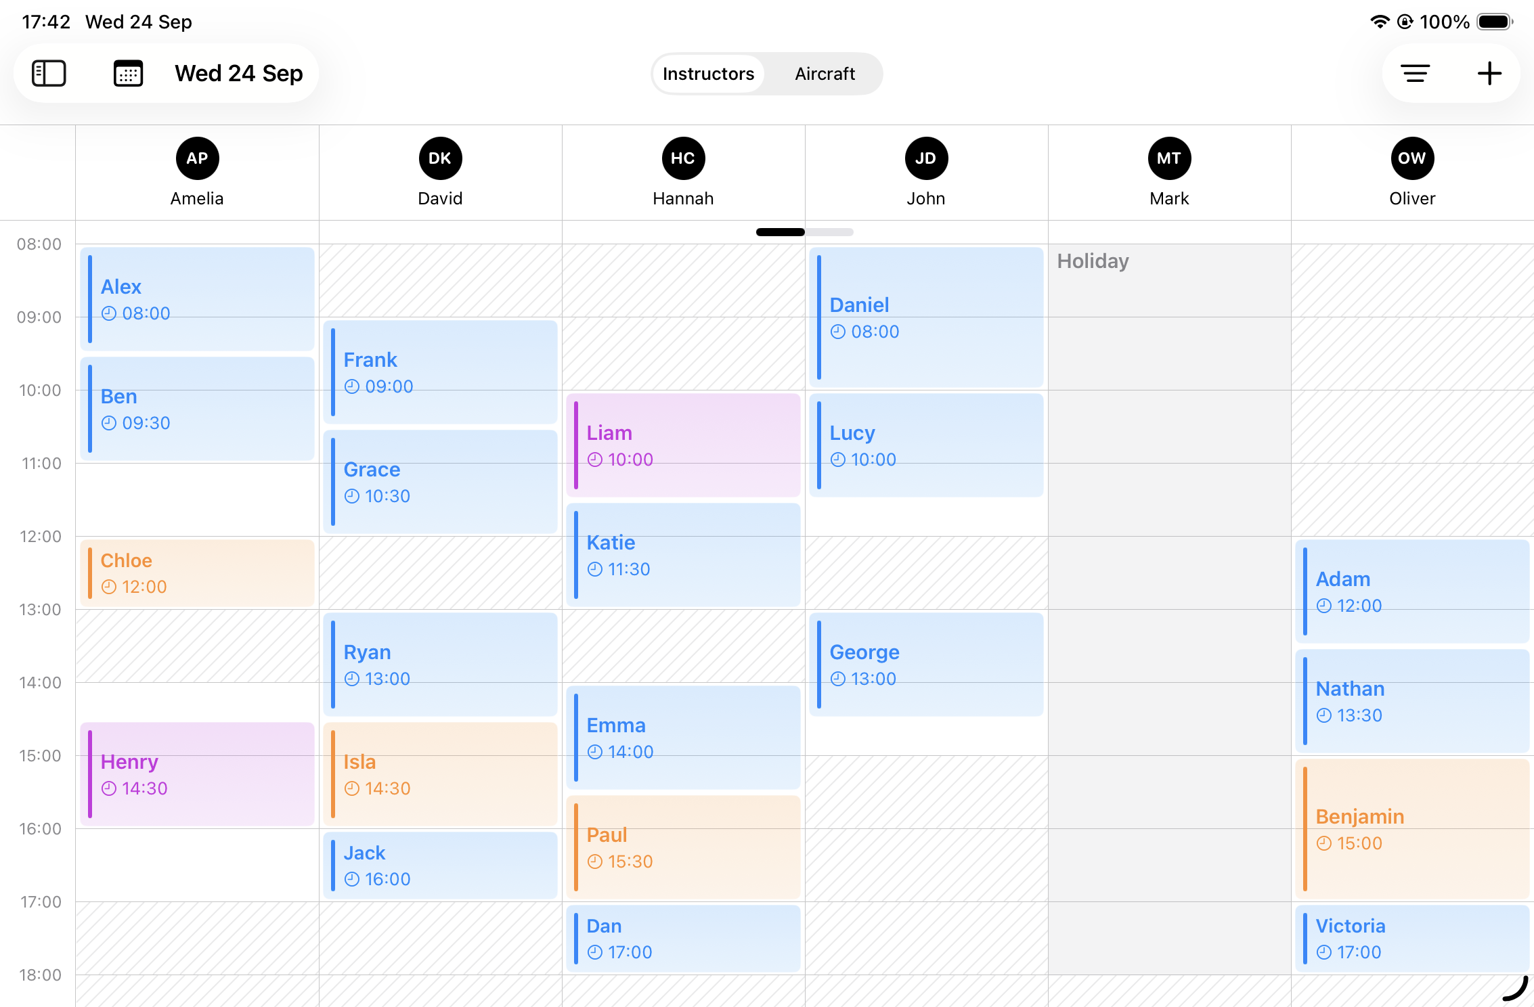Keep the Instructors view selected

point(708,74)
